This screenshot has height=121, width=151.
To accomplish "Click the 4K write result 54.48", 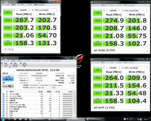I will 136,93.
